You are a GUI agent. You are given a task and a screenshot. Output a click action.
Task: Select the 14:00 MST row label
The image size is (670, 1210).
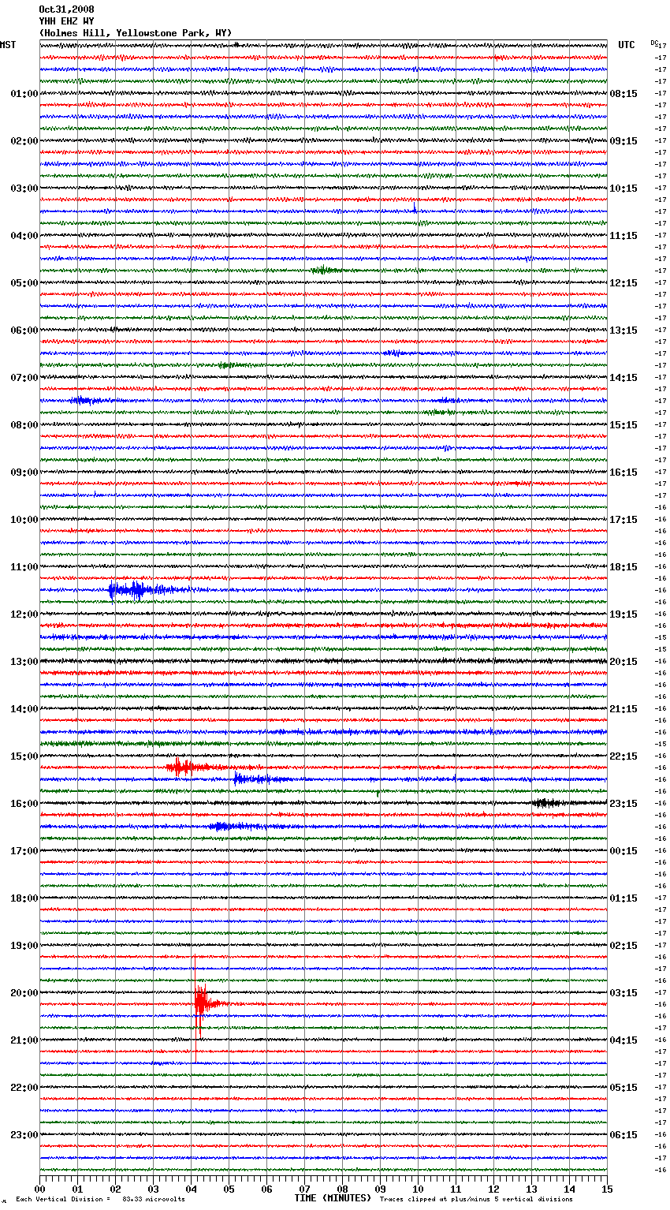pos(24,709)
